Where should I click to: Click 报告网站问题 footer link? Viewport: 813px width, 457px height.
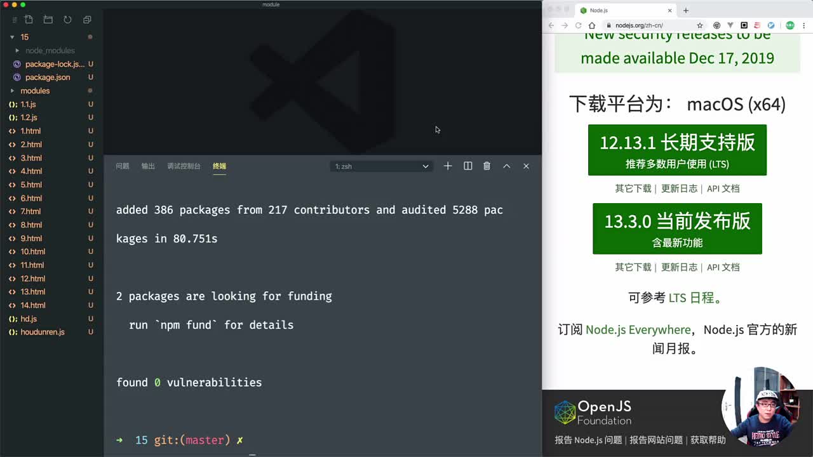pyautogui.click(x=656, y=440)
